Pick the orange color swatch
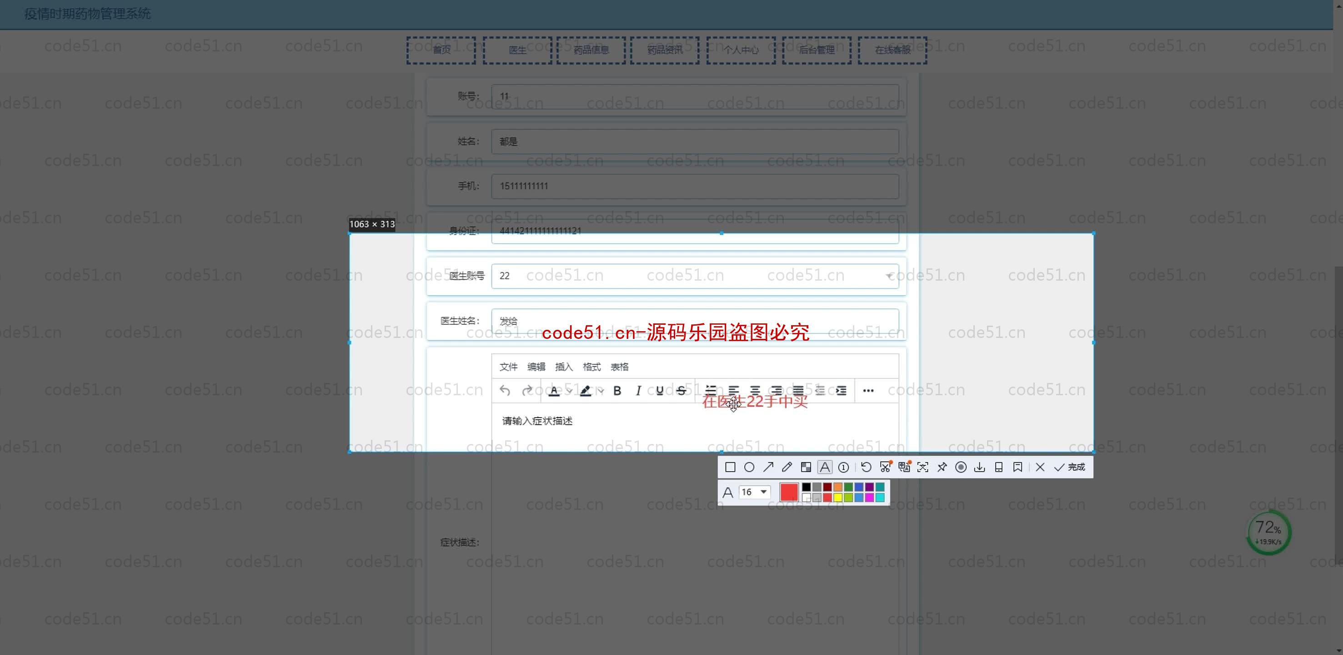Screen dimensions: 1343x655 (x=838, y=487)
